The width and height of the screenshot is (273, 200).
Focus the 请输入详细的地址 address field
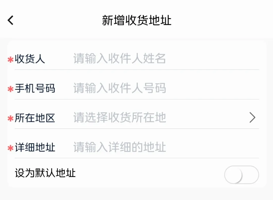point(120,147)
